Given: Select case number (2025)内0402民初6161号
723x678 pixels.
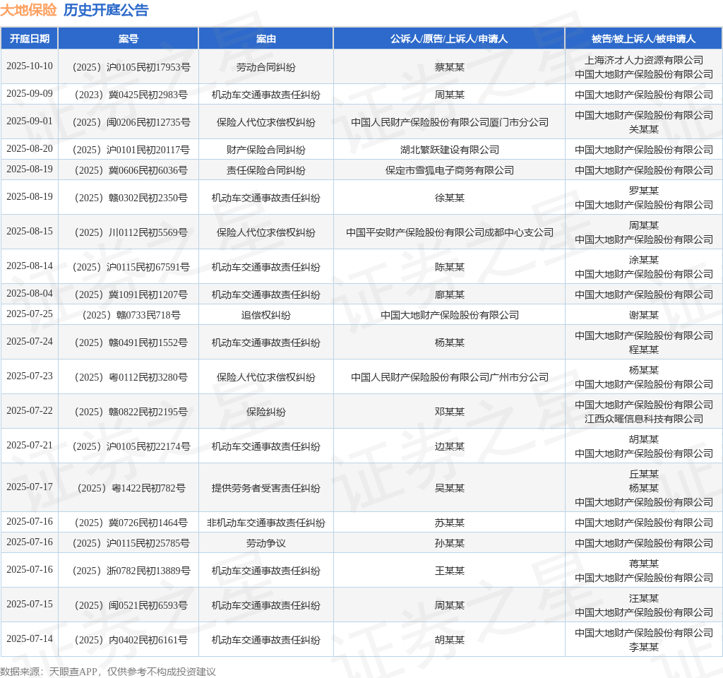Looking at the screenshot, I should pyautogui.click(x=131, y=640).
